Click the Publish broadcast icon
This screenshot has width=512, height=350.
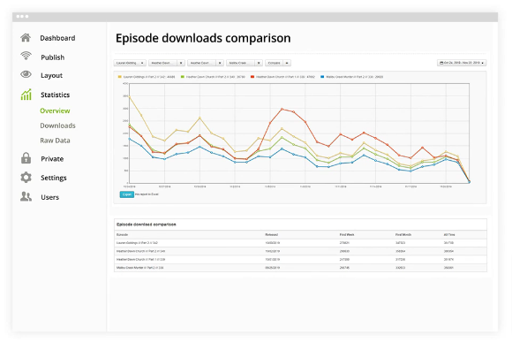[x=26, y=56]
